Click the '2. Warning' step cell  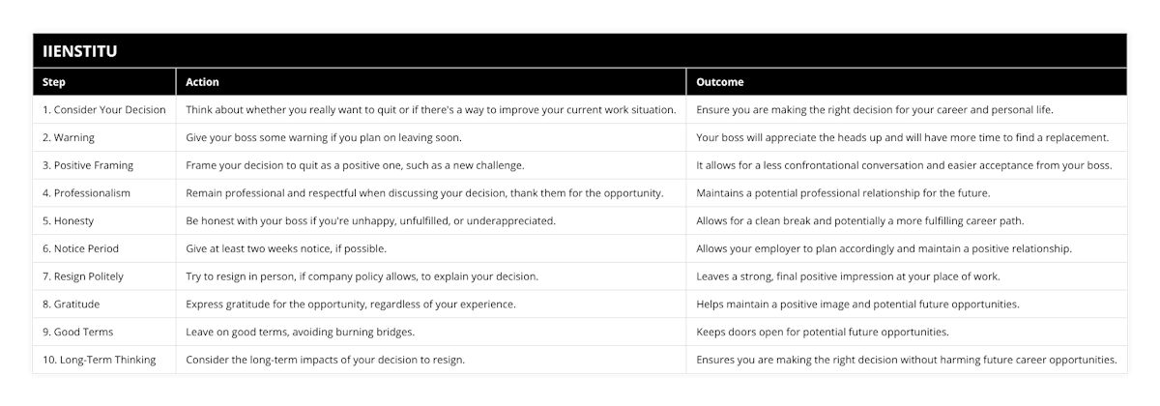point(69,137)
